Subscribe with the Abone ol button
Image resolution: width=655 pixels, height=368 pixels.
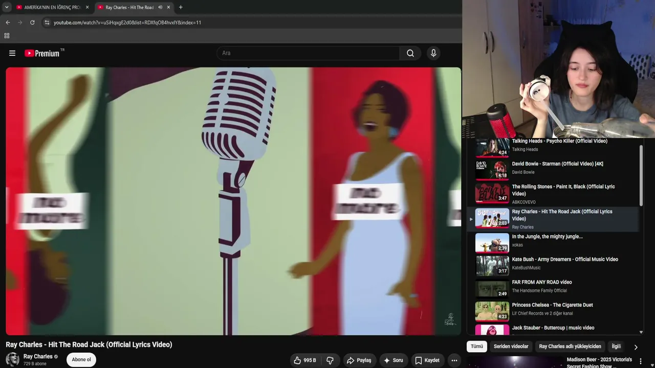point(81,360)
